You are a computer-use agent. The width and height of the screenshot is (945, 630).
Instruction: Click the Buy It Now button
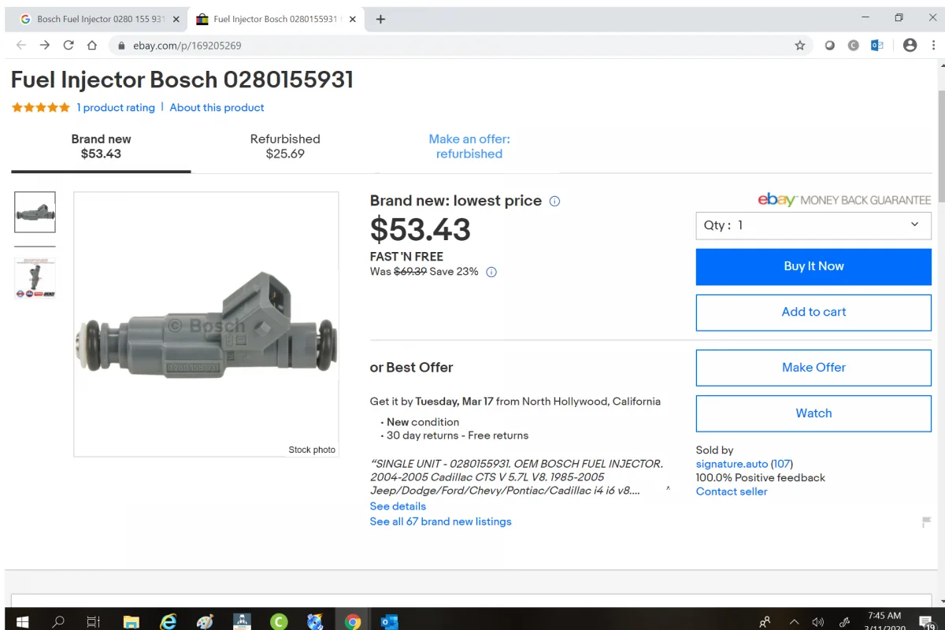pyautogui.click(x=813, y=266)
